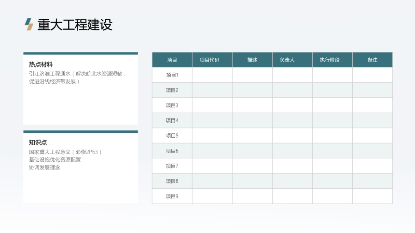Select the 项目代码 header cell

click(x=212, y=60)
